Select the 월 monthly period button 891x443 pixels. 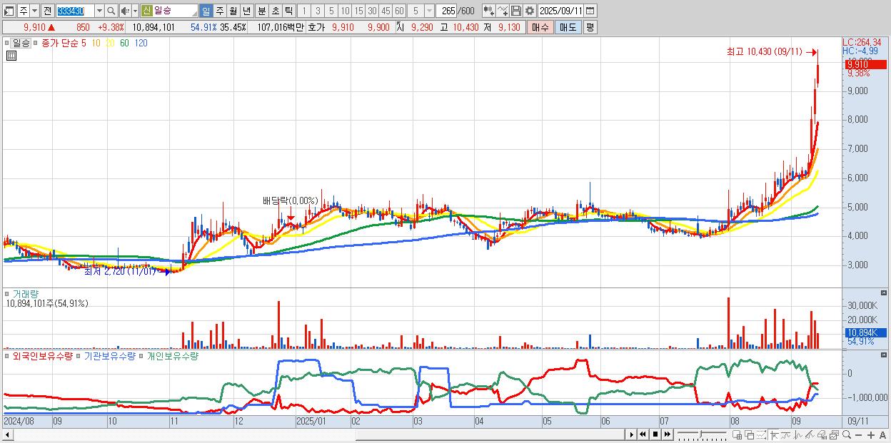pyautogui.click(x=233, y=11)
